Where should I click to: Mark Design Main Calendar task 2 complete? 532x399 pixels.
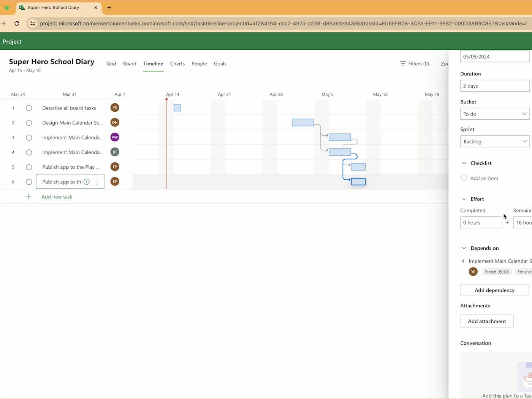29,123
